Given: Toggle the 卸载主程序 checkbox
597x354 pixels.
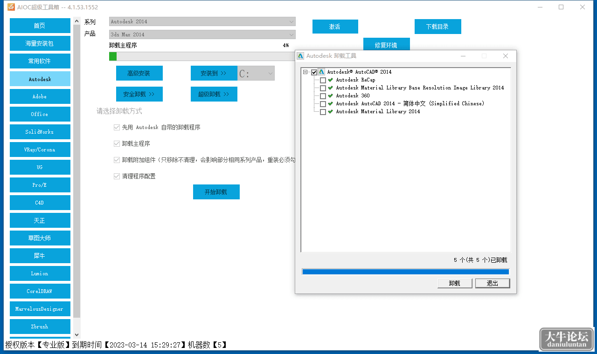Looking at the screenshot, I should [x=117, y=144].
